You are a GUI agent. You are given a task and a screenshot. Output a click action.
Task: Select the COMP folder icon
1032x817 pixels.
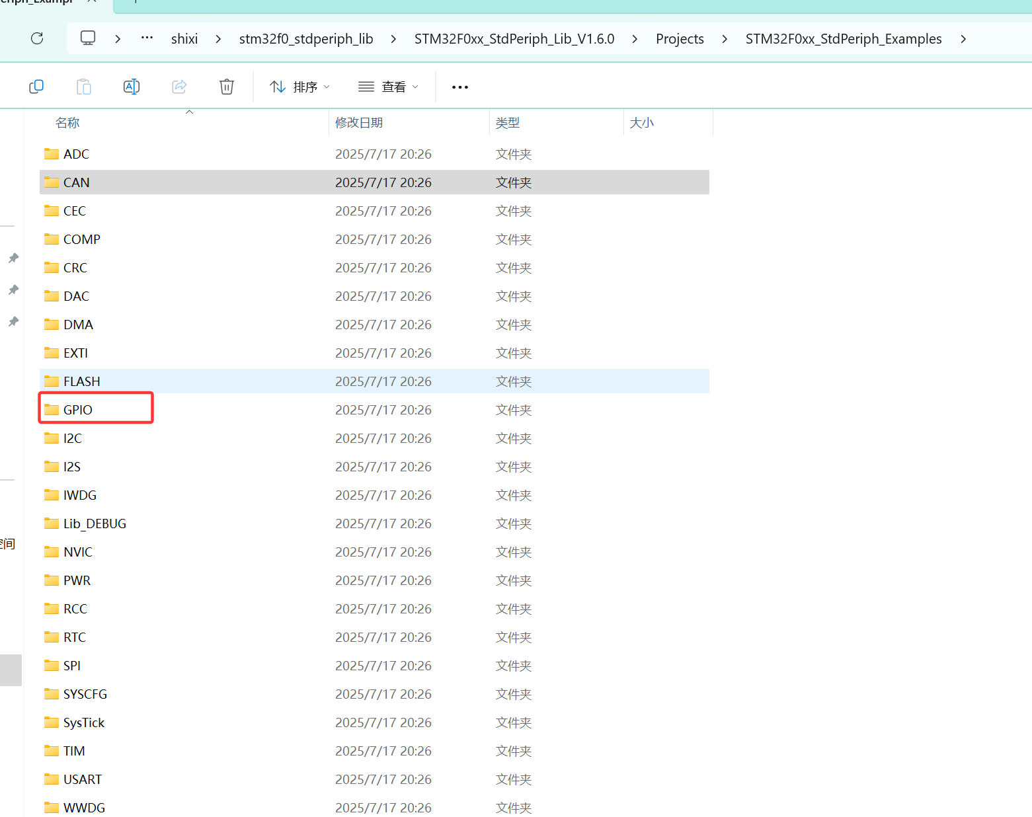(52, 239)
